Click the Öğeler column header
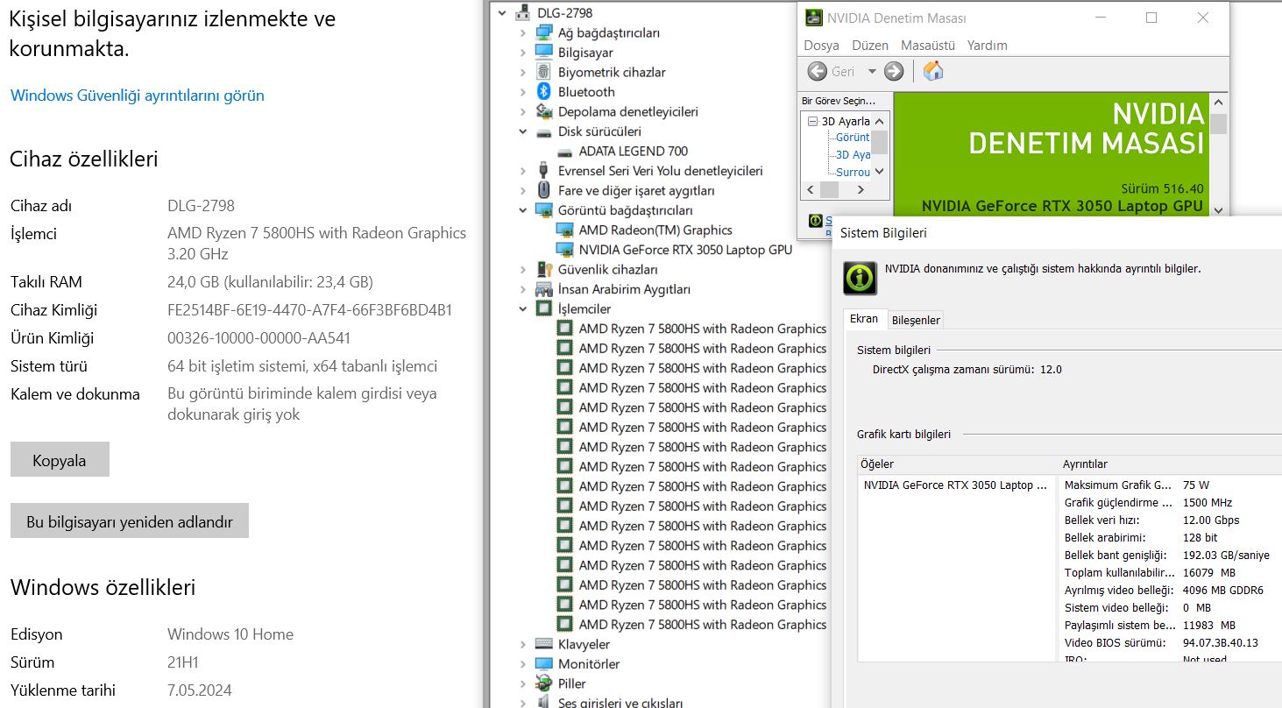The image size is (1282, 708). click(958, 464)
